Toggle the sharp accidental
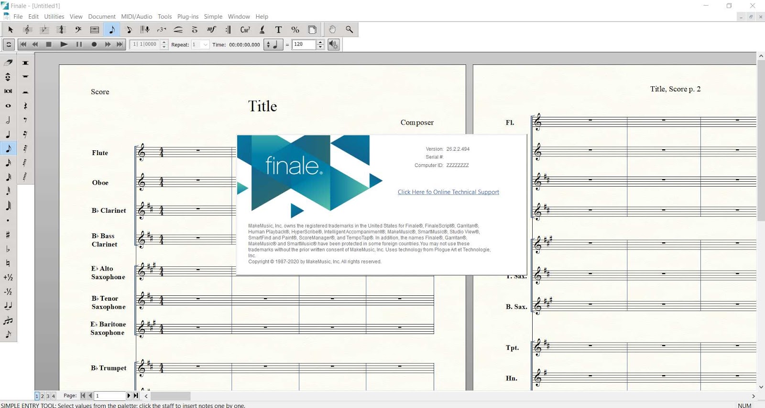This screenshot has height=408, width=765. click(8, 235)
